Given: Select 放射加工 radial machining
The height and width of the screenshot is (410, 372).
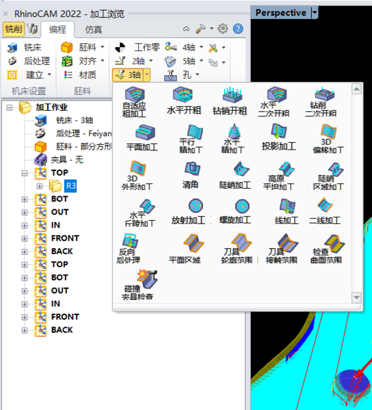Looking at the screenshot, I should coord(188,211).
